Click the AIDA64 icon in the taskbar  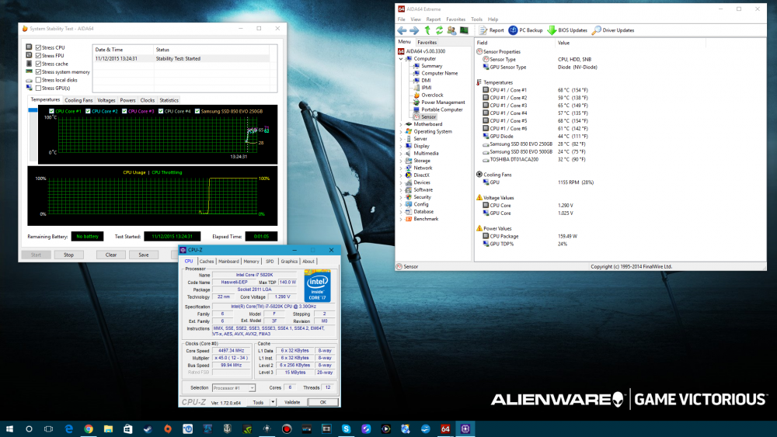click(x=445, y=428)
